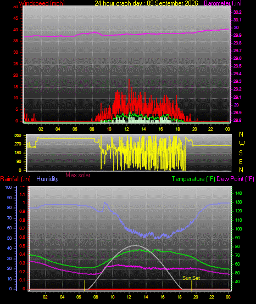Click the 30.2 barometer scale value
Screen dimensions: 256x304
click(x=237, y=12)
